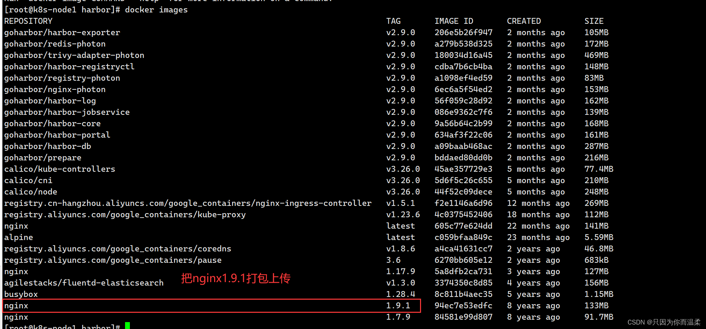Click goharbor/redis-photon repository name

(55, 44)
